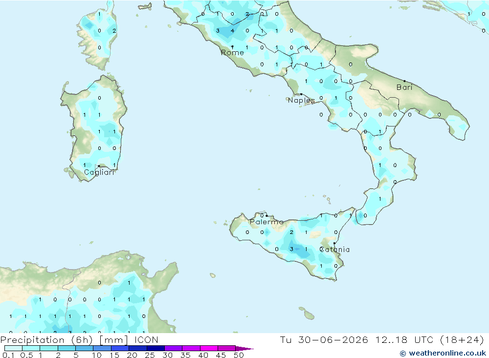Click the legend label '0.1'
The width and height of the screenshot is (489, 358).
tap(8, 355)
